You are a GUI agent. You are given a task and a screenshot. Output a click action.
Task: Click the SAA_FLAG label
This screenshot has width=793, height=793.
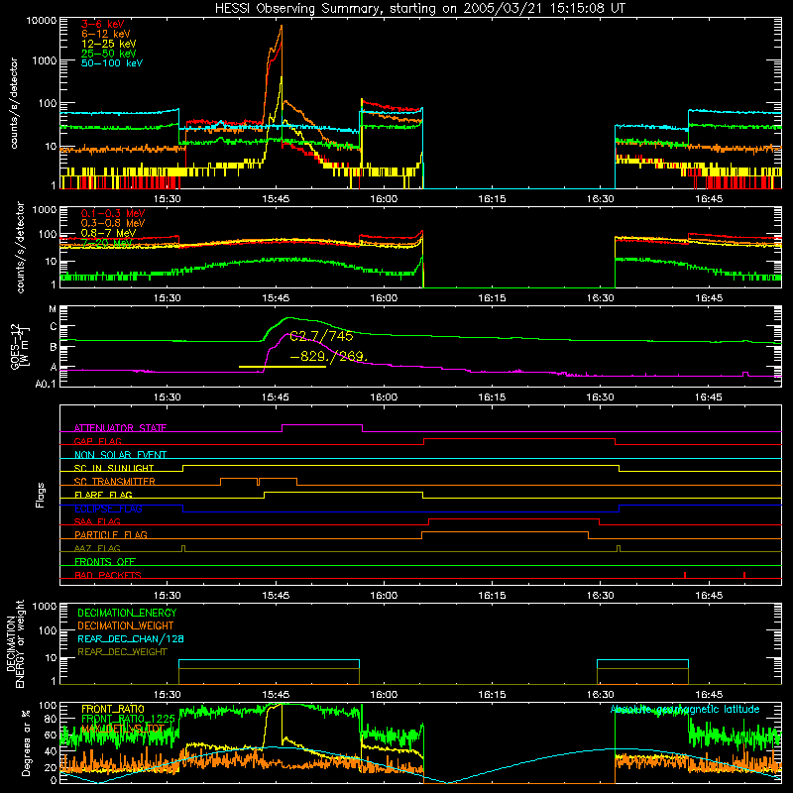(97, 521)
